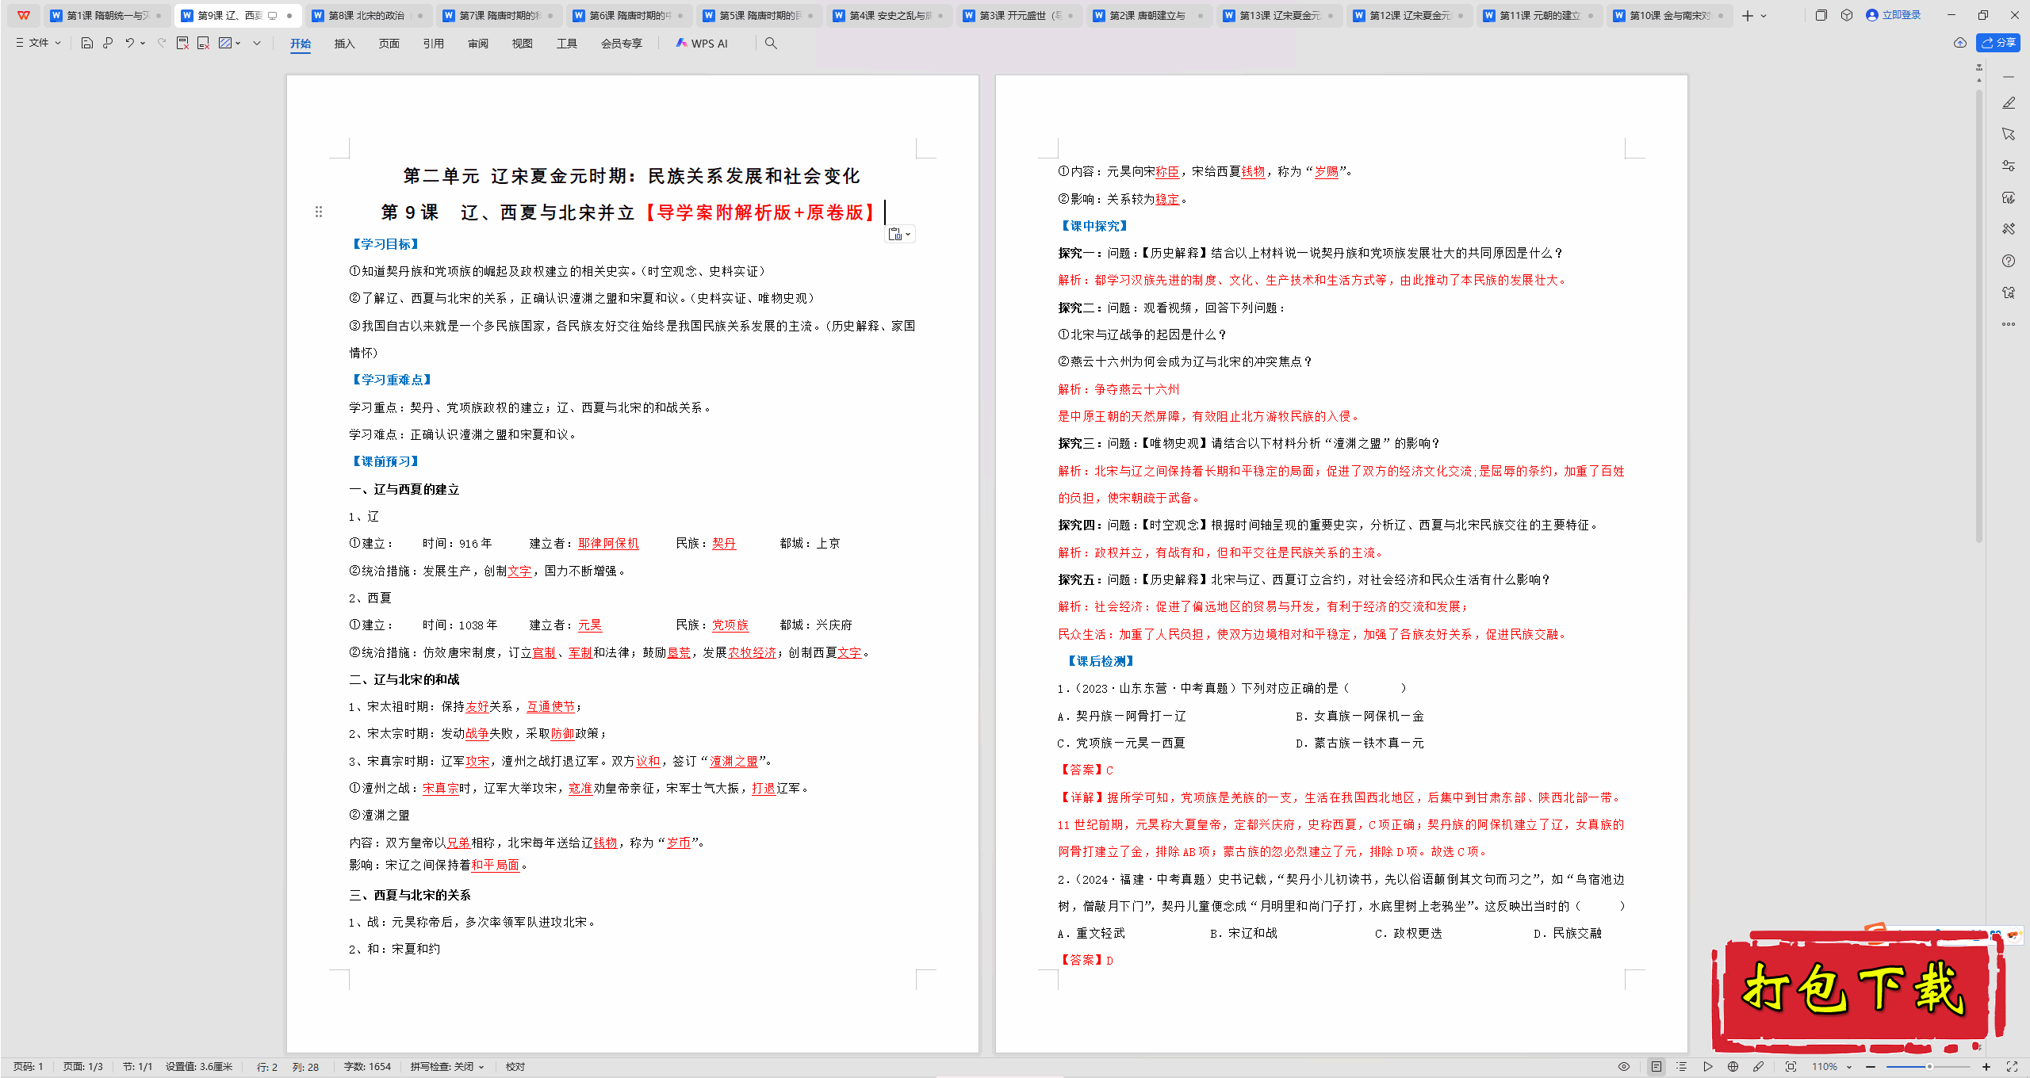This screenshot has width=2030, height=1078.
Task: Click the vertical scrollbar thumb
Action: 1979,317
